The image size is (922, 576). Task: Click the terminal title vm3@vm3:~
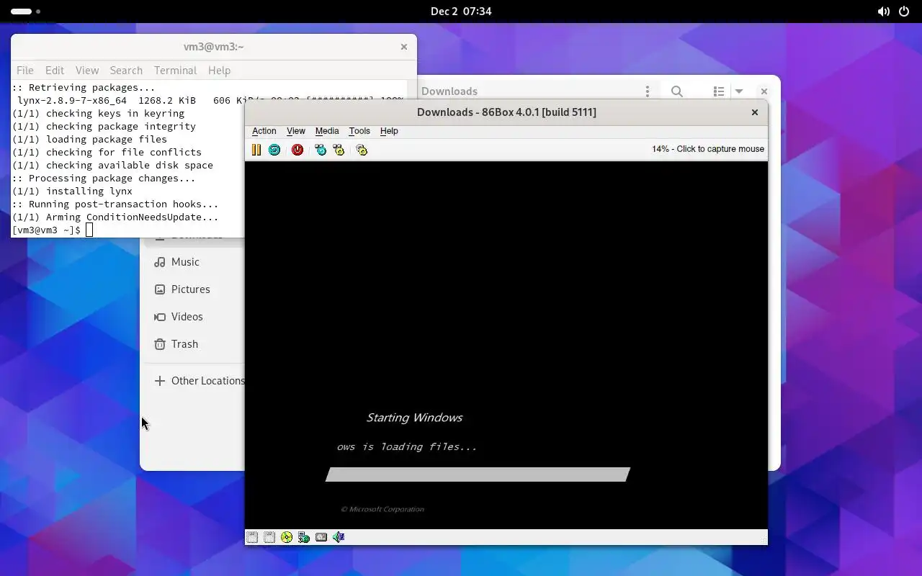point(213,47)
